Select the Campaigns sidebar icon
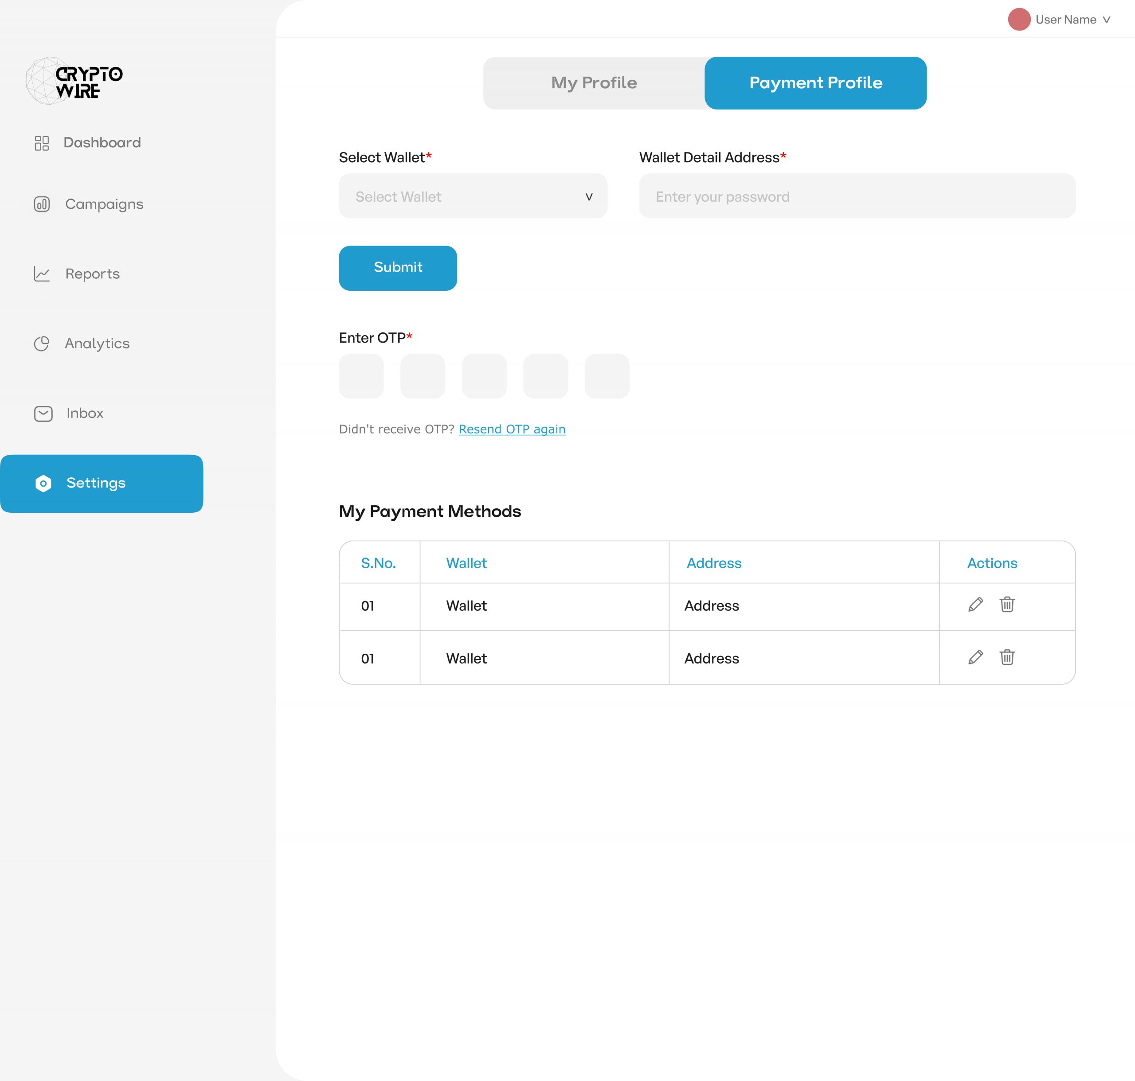 [x=43, y=204]
